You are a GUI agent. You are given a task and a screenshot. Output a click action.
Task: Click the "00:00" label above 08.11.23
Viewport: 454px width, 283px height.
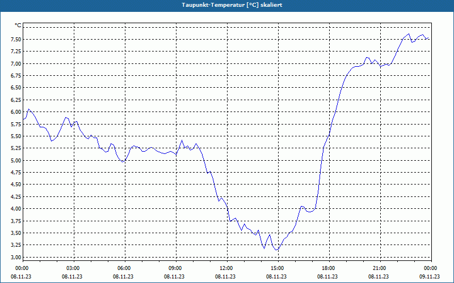tap(22, 268)
